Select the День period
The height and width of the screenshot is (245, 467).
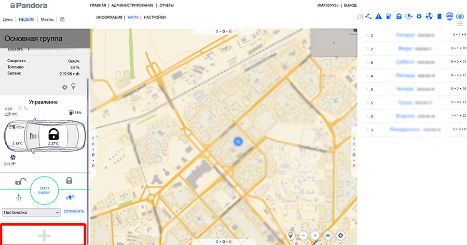pyautogui.click(x=8, y=19)
